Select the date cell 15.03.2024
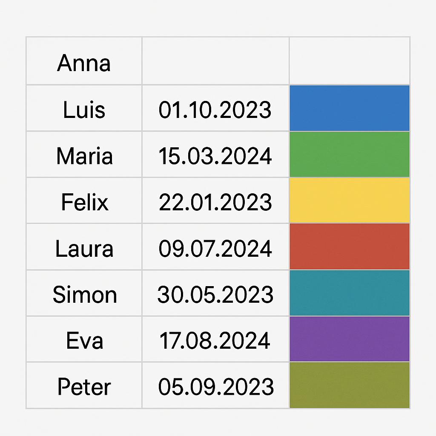 (215, 156)
